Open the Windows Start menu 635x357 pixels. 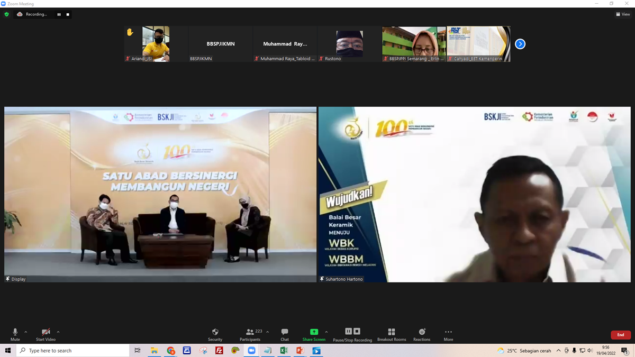tap(8, 351)
